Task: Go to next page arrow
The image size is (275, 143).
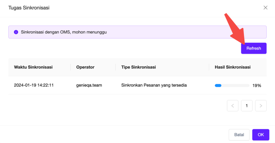Action: coord(261,106)
